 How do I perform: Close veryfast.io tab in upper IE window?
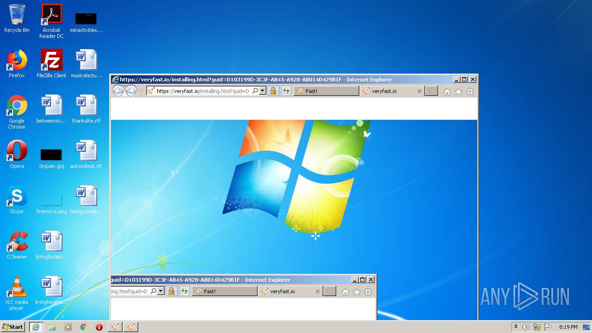coord(419,91)
